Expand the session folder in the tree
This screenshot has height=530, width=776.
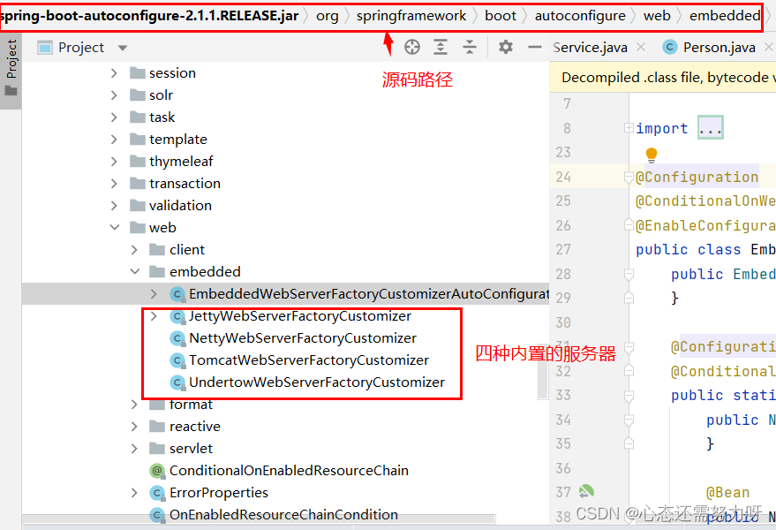(x=113, y=72)
